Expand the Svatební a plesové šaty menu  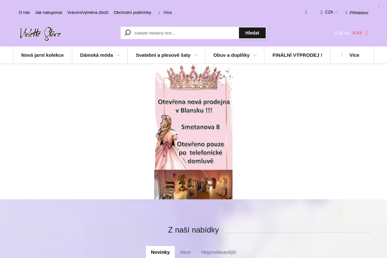click(x=163, y=55)
